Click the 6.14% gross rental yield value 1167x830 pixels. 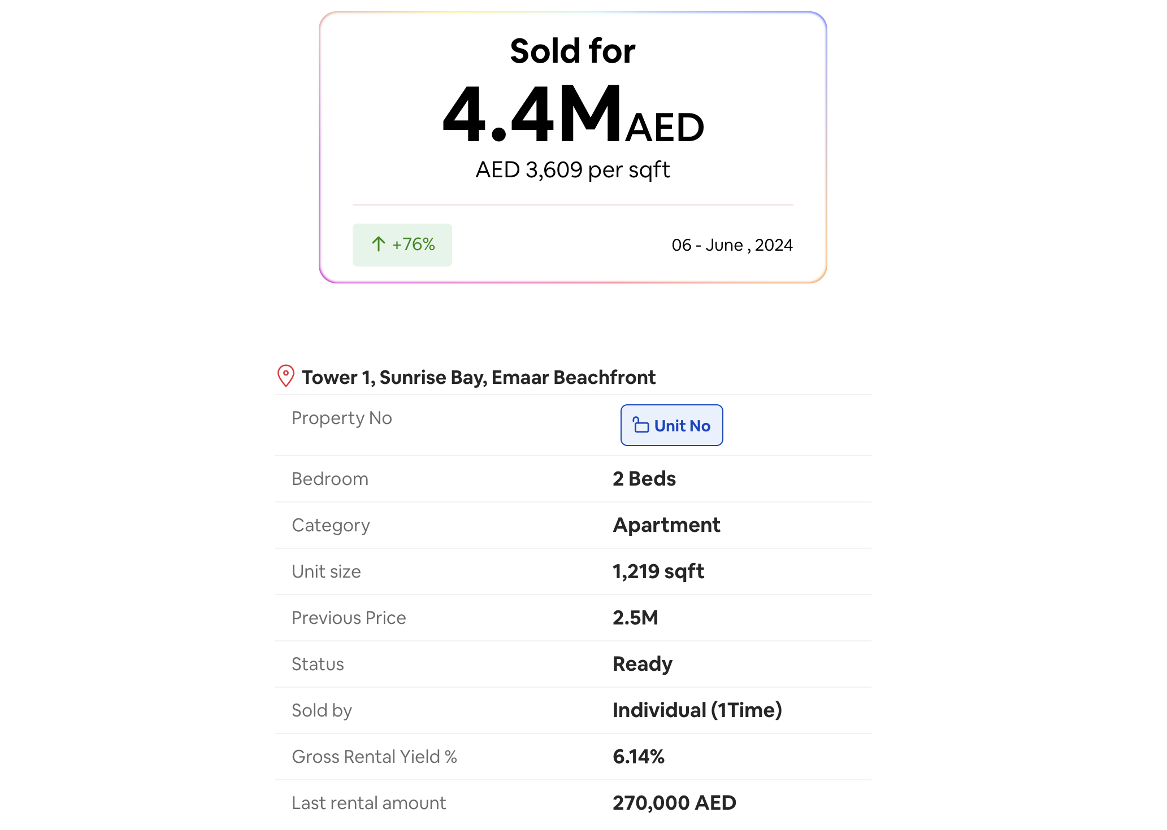click(x=639, y=757)
